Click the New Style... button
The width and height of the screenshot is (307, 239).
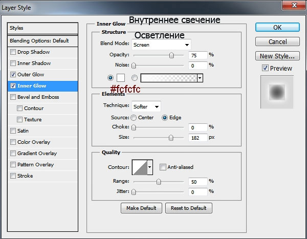click(277, 56)
